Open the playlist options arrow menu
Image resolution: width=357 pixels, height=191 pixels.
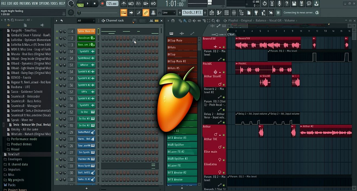[168, 21]
